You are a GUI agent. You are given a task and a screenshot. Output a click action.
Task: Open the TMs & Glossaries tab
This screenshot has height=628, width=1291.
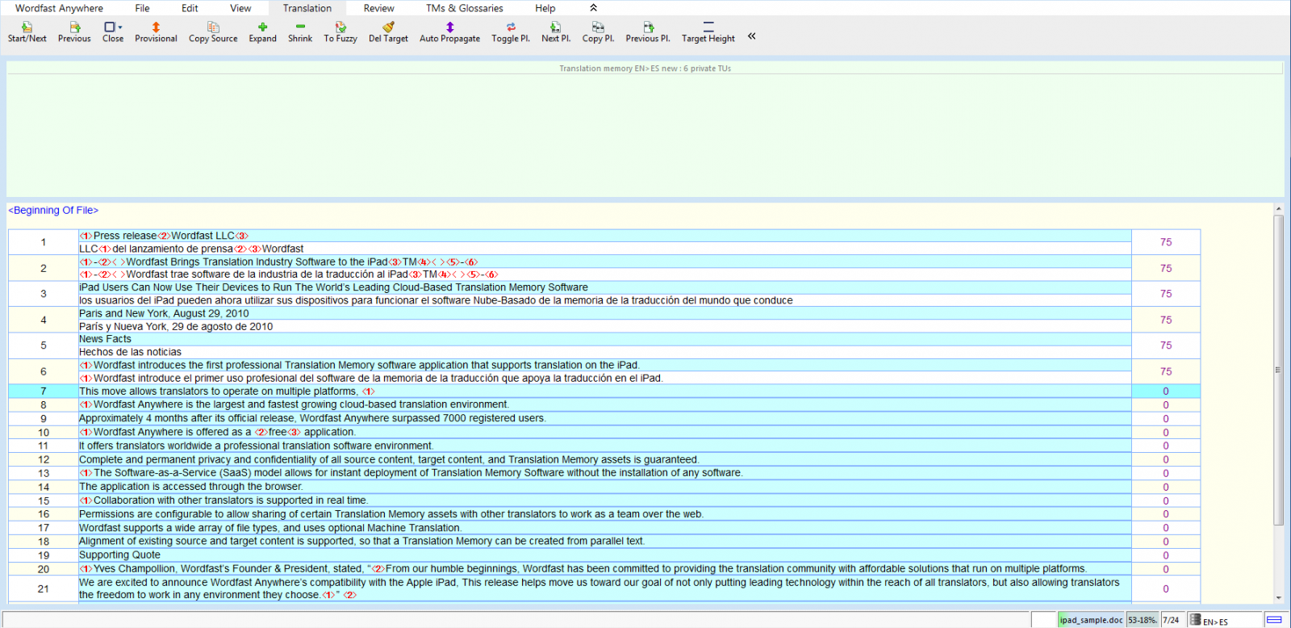[x=464, y=8]
